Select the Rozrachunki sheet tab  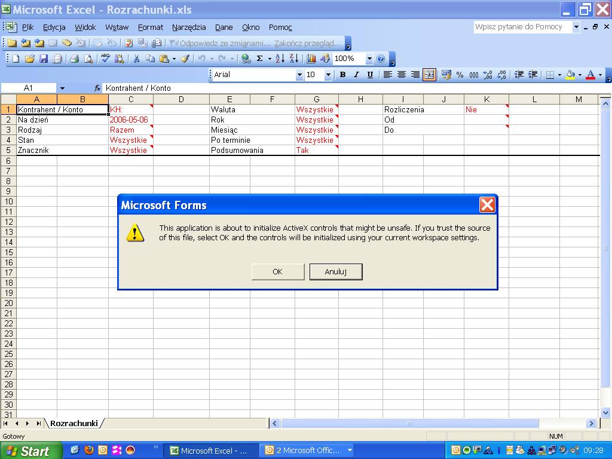[74, 424]
